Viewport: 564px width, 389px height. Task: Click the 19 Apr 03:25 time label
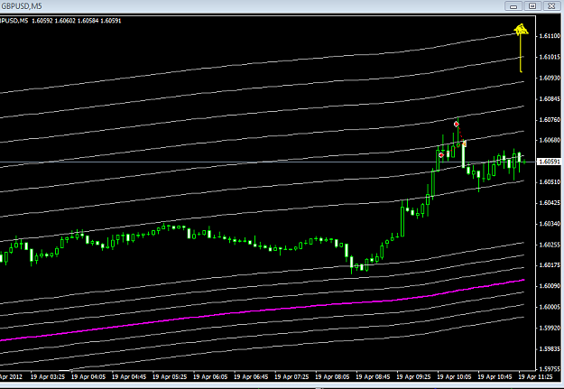coord(48,376)
